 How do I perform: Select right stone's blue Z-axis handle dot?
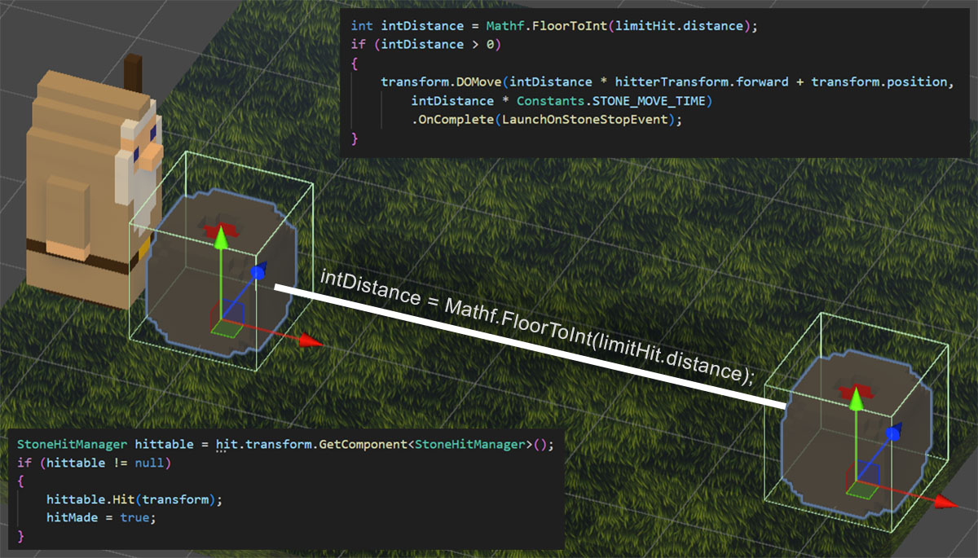pos(893,434)
